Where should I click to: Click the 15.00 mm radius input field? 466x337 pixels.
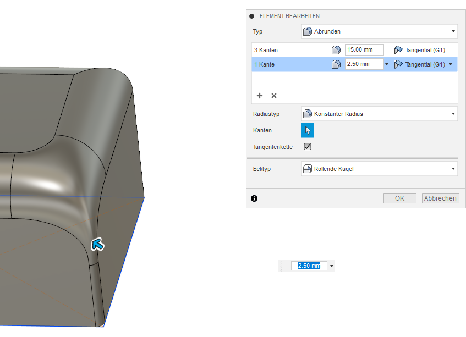pos(364,49)
